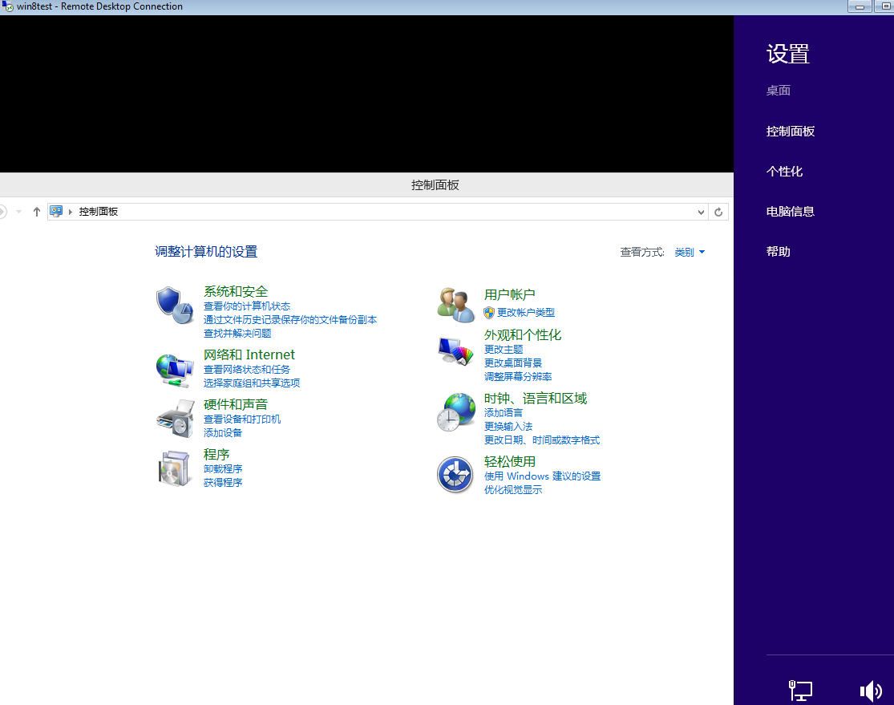Click the 优化视觉显示 link
Image resolution: width=894 pixels, height=705 pixels.
(512, 489)
